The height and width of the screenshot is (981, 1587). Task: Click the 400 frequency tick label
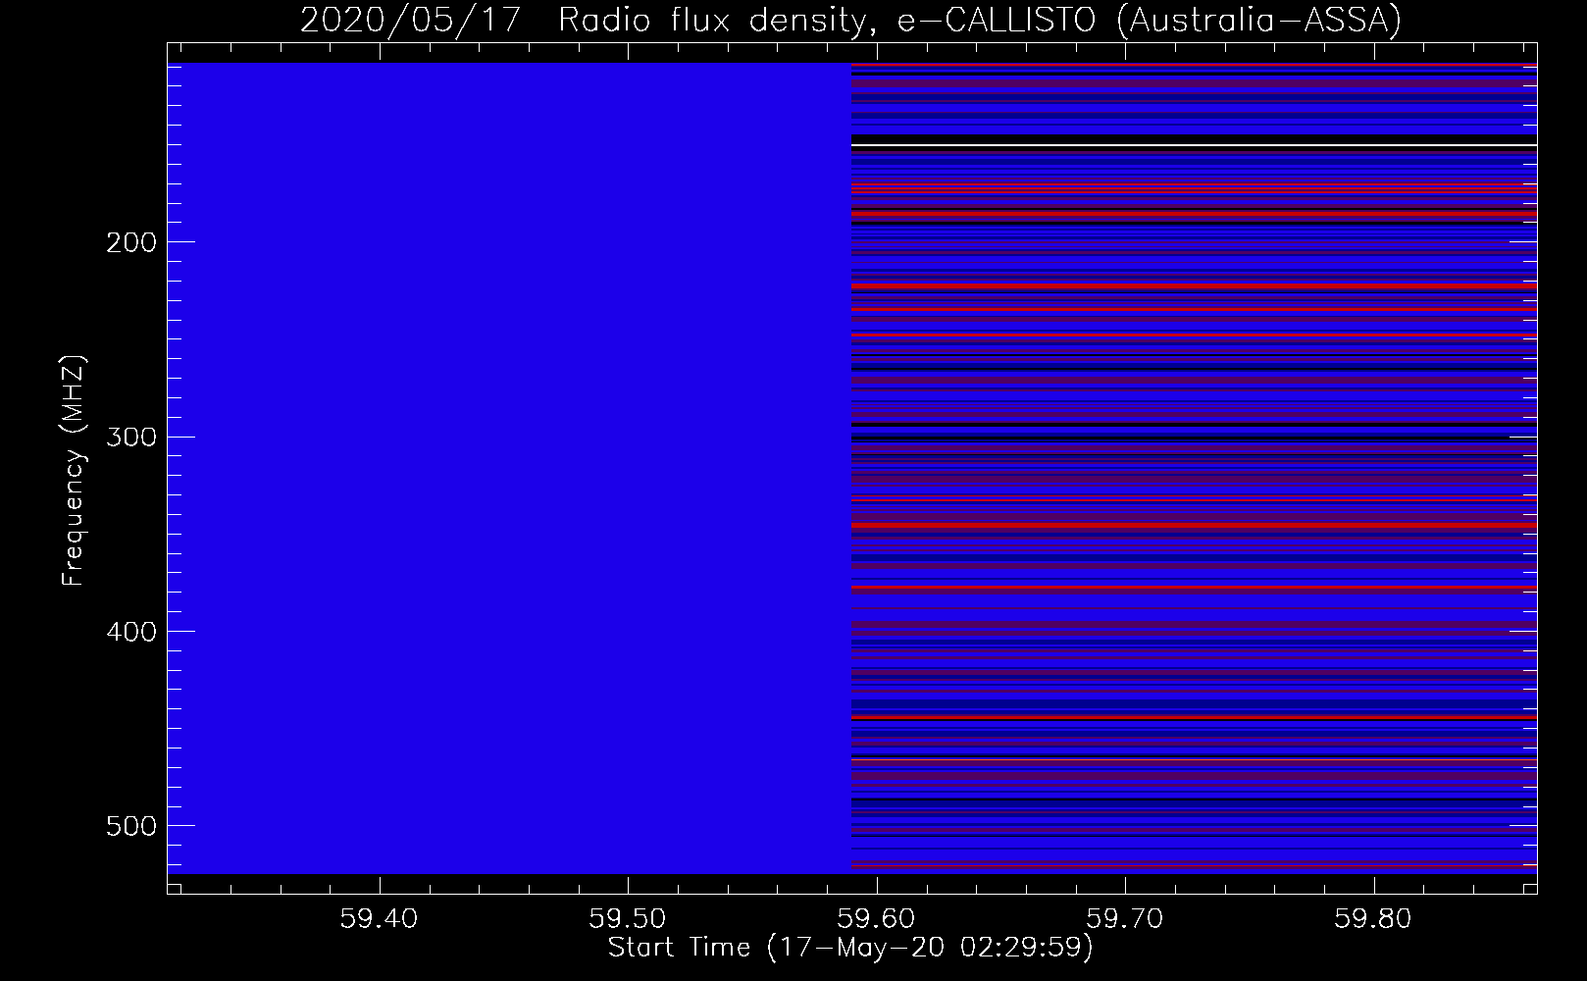coord(131,632)
